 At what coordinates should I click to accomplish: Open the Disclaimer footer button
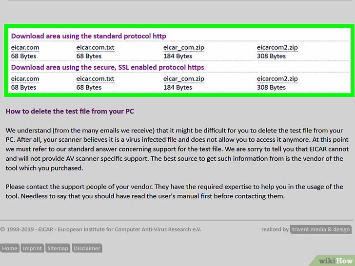pyautogui.click(x=87, y=248)
